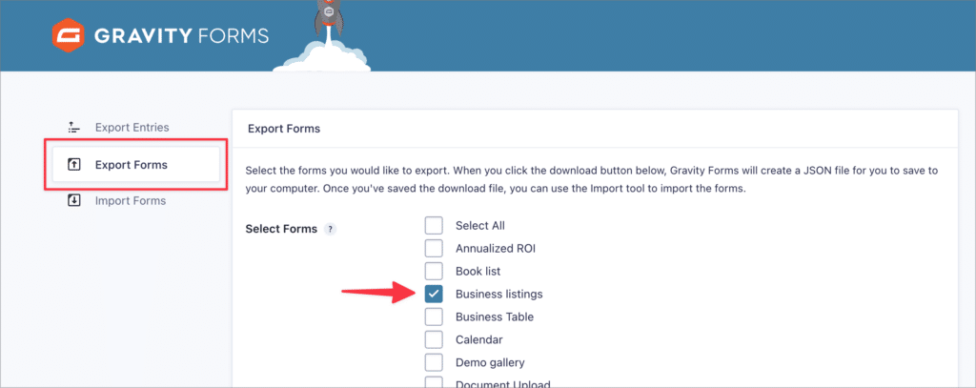
Task: Click the Export Forms upload icon
Action: click(x=74, y=165)
